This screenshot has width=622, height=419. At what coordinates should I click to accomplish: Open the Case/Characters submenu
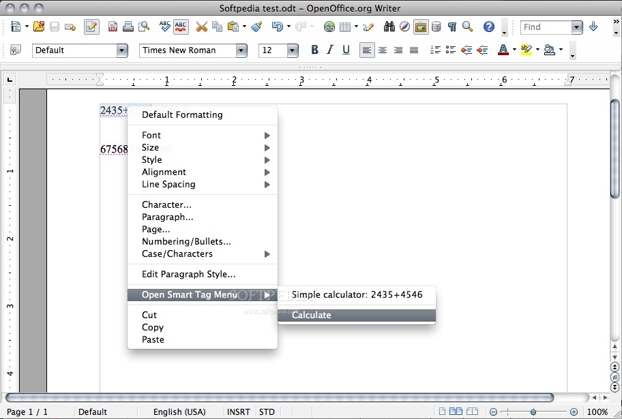(x=203, y=253)
